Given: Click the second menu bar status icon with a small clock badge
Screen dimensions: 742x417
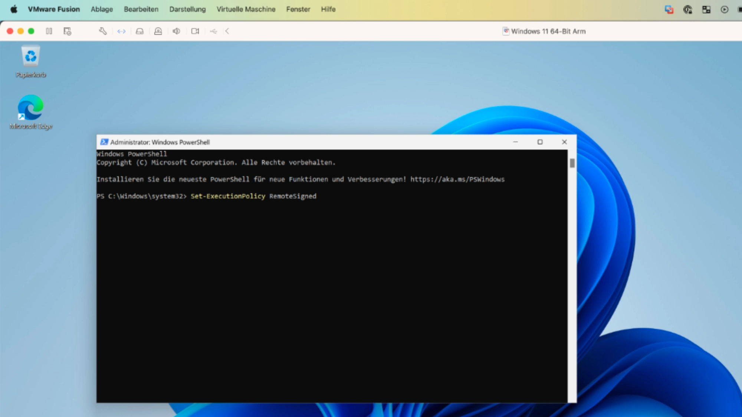Looking at the screenshot, I should 687,10.
